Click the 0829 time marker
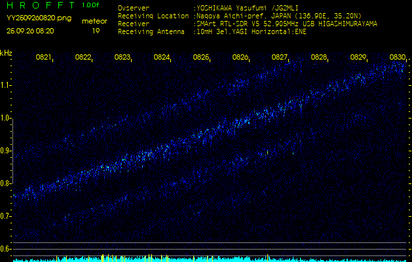The image size is (412, 262). [x=358, y=58]
